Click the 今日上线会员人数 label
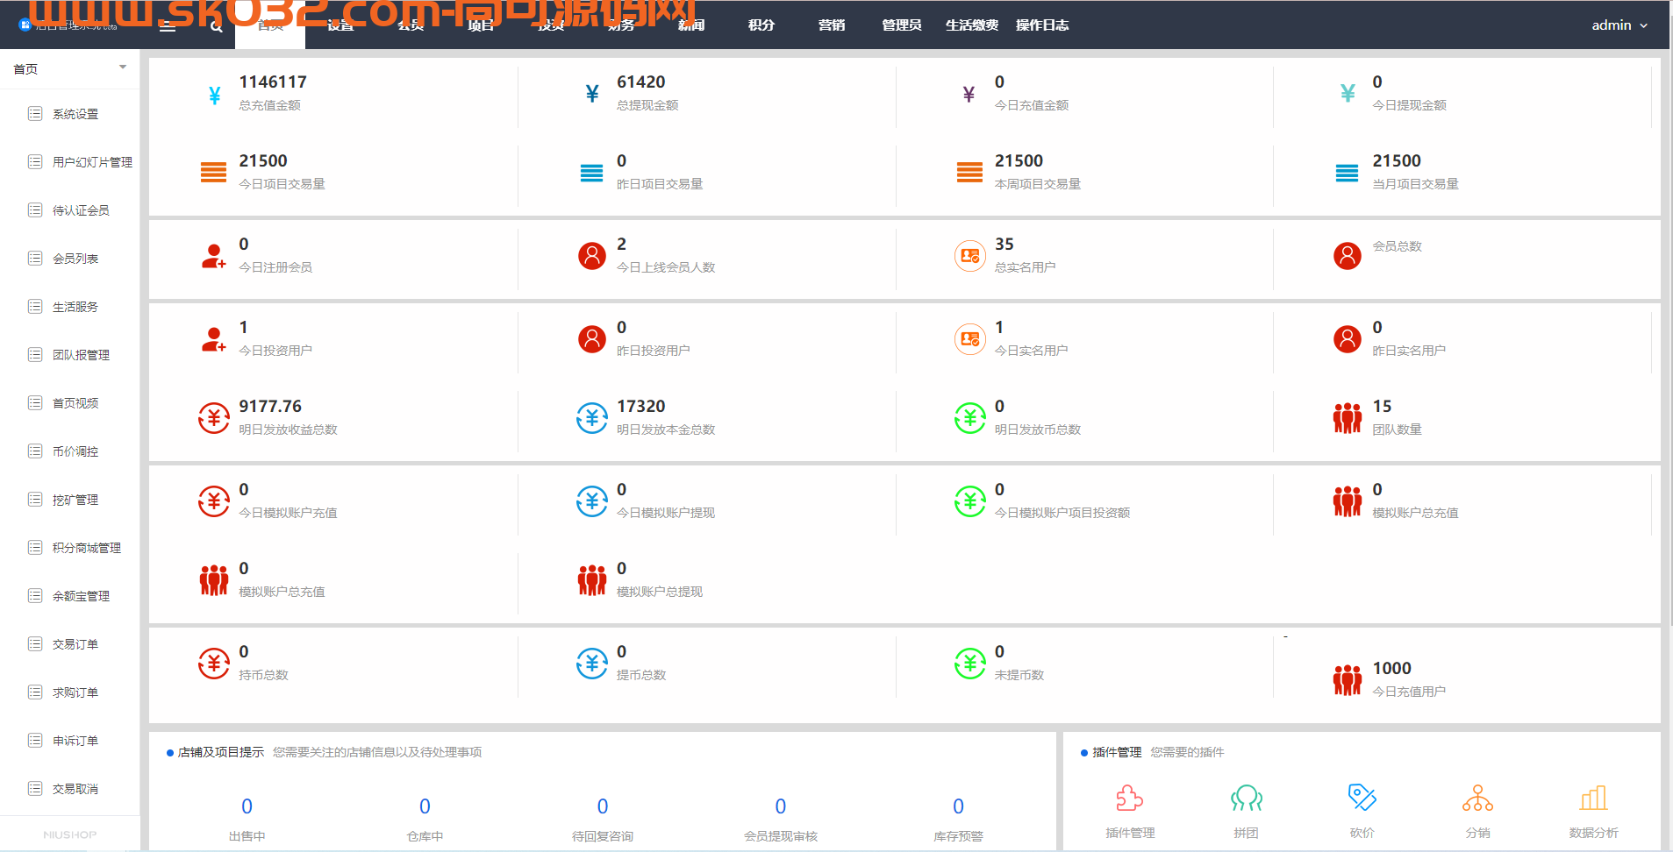1673x852 pixels. pyautogui.click(x=666, y=267)
